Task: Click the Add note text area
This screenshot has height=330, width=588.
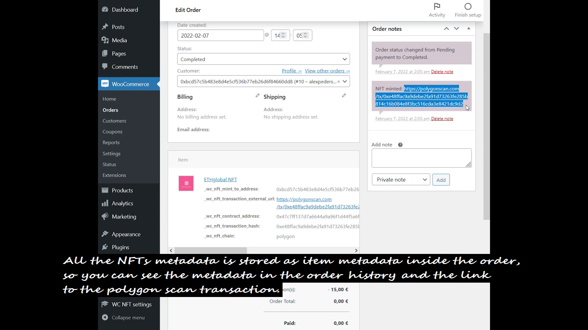Action: pyautogui.click(x=421, y=158)
